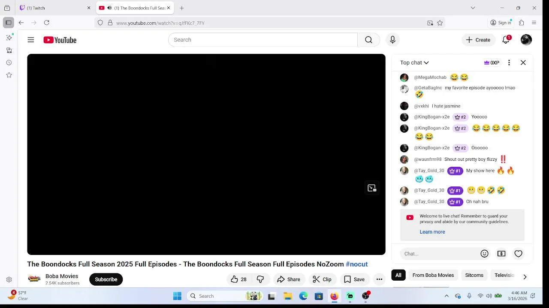Show hidden system tray icons

click(x=446, y=296)
